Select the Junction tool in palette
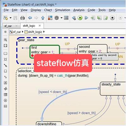This screenshot has height=126, width=126. coord(5,59)
